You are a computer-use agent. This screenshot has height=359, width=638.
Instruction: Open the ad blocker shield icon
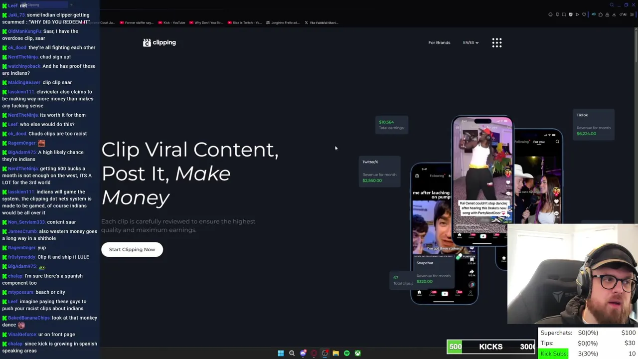[571, 14]
